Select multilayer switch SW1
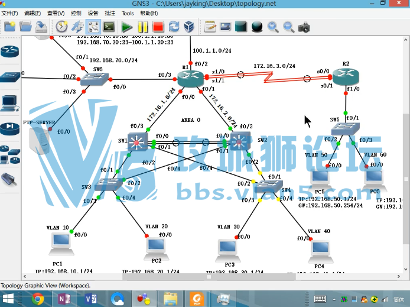This screenshot has width=410, height=307. (x=138, y=142)
